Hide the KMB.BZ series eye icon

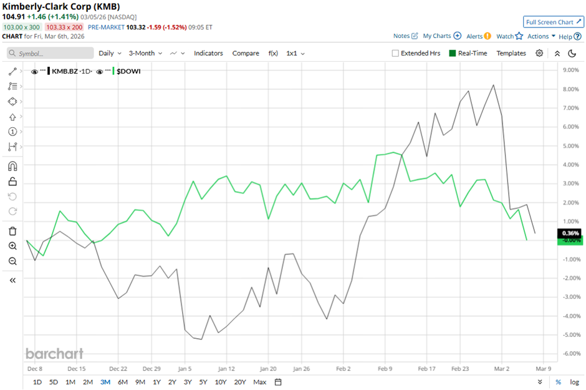34,71
